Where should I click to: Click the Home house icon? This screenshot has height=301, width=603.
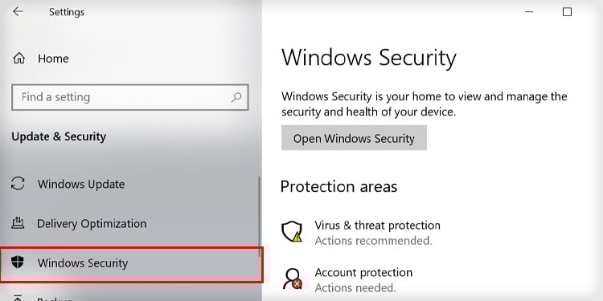click(18, 59)
